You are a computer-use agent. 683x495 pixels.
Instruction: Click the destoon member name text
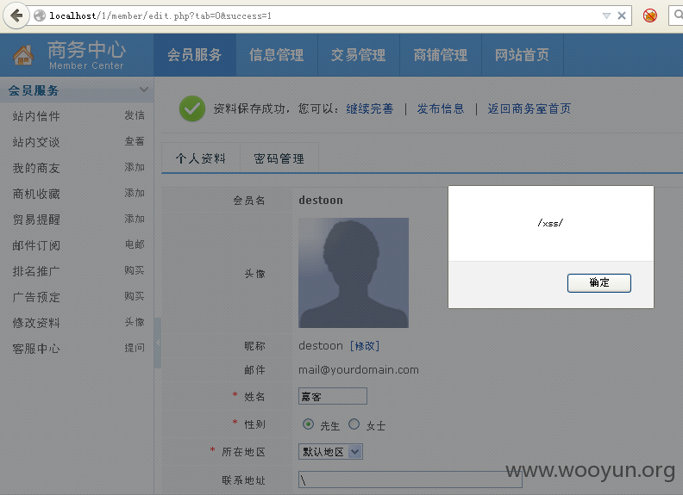(321, 200)
